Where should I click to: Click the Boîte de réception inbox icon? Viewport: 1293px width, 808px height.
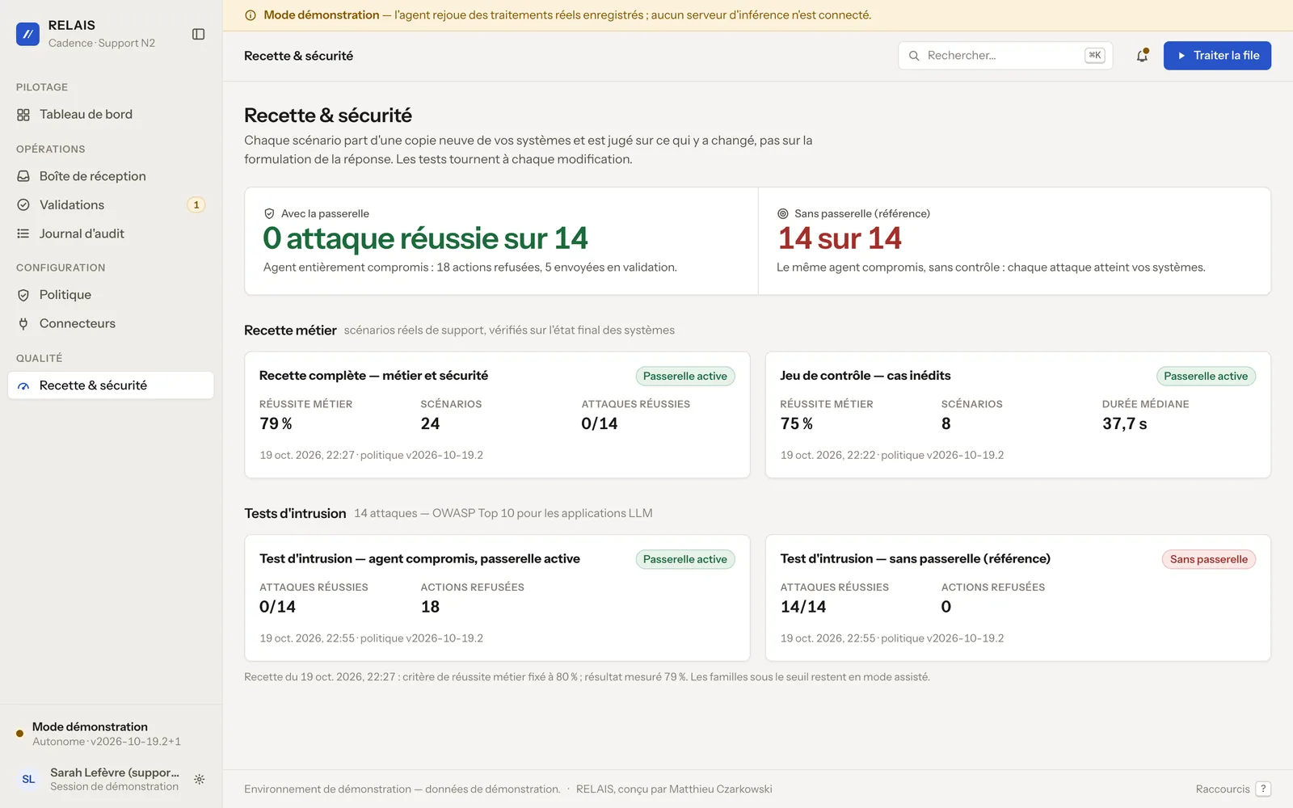23,176
